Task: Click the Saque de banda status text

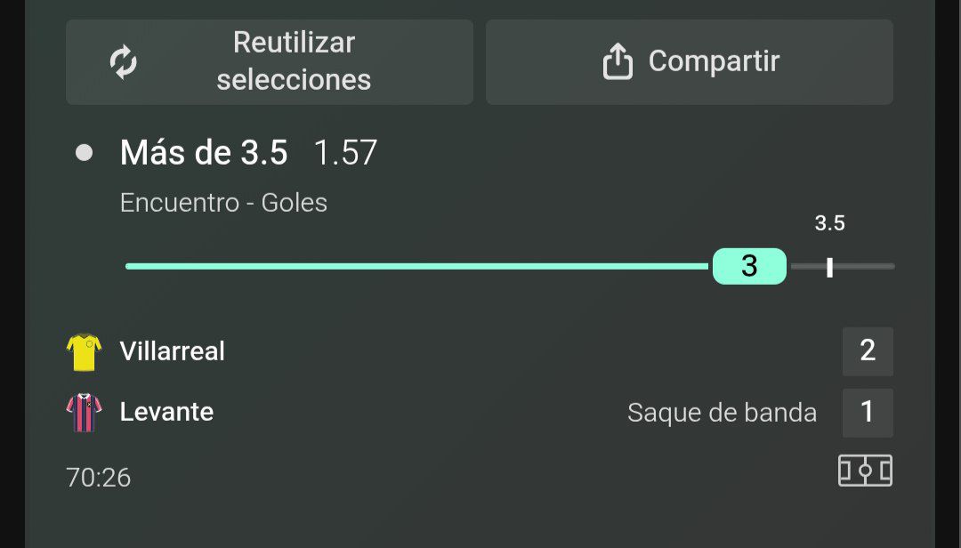Action: (x=722, y=413)
